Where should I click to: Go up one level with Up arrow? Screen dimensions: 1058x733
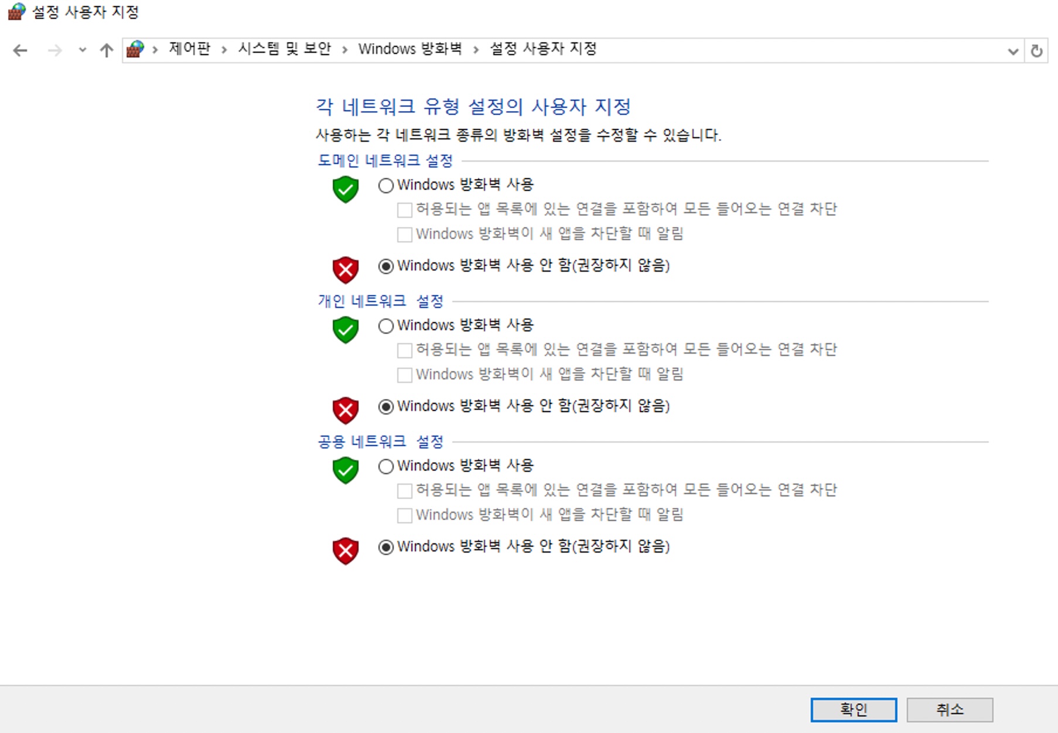pyautogui.click(x=106, y=50)
